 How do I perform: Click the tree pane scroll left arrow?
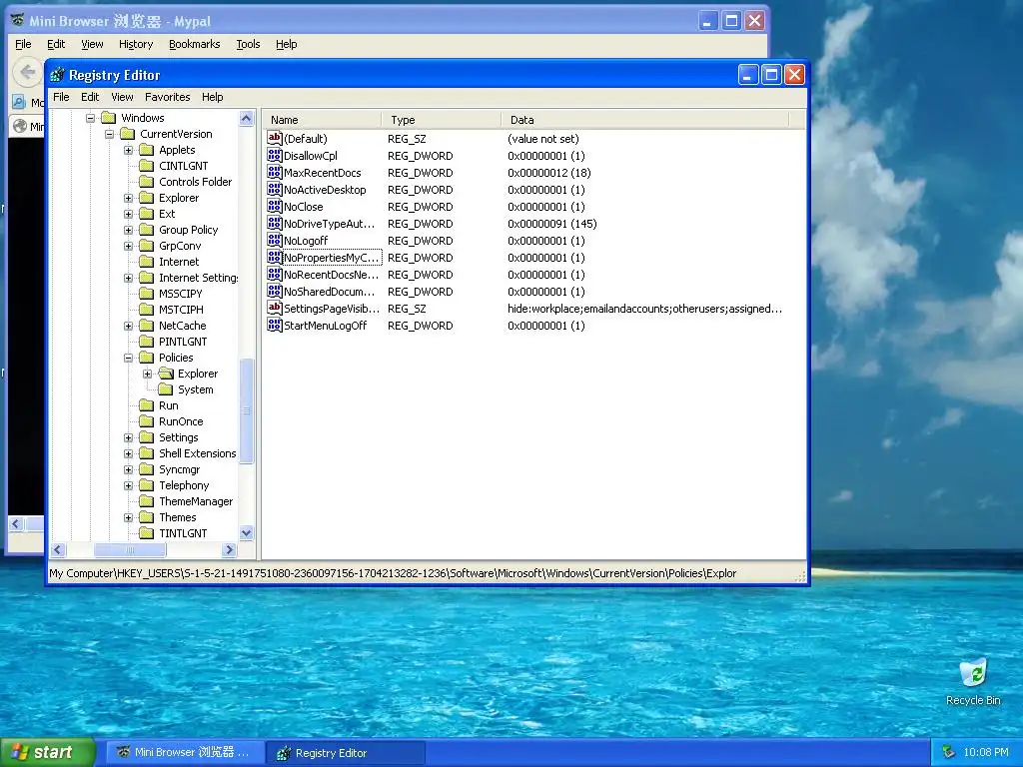[58, 550]
